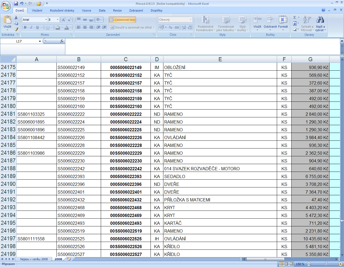The image size is (344, 268).
Task: Switch to the Data ribbon tab
Action: [102, 10]
